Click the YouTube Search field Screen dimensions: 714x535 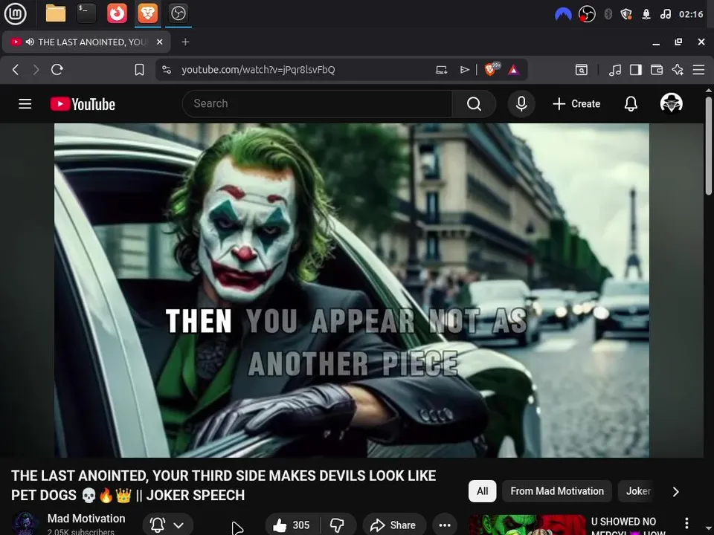click(x=317, y=104)
